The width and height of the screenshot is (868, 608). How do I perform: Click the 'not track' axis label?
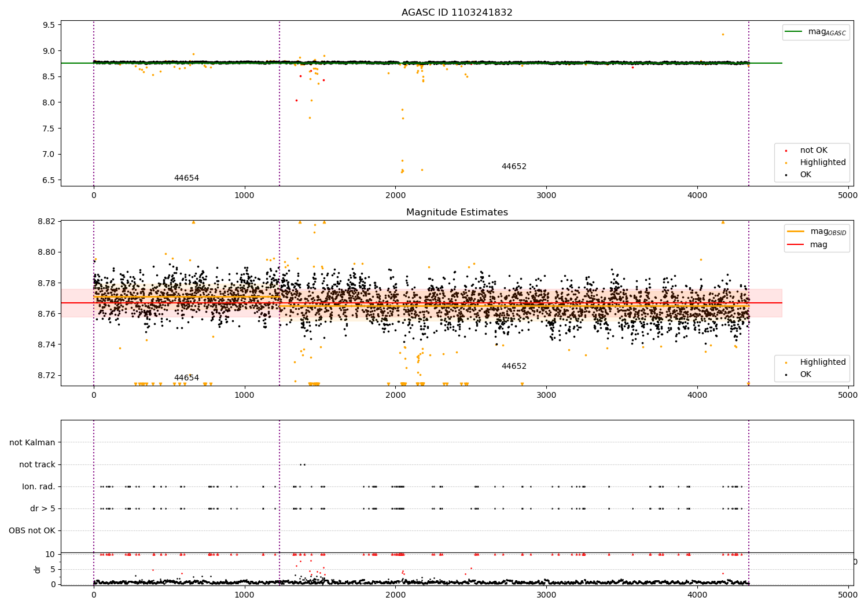(x=37, y=464)
